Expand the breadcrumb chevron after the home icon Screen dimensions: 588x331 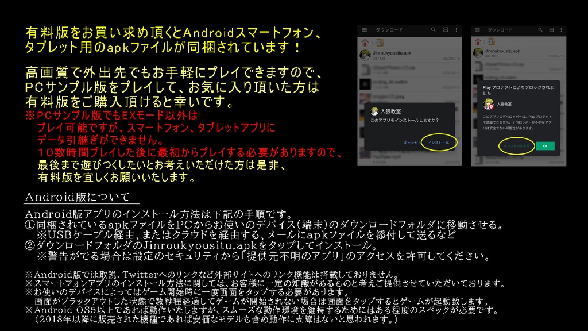tap(372, 43)
